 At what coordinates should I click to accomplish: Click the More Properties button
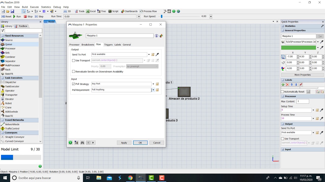click(302, 75)
